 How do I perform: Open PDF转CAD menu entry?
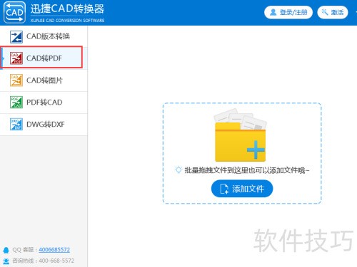[x=44, y=103]
